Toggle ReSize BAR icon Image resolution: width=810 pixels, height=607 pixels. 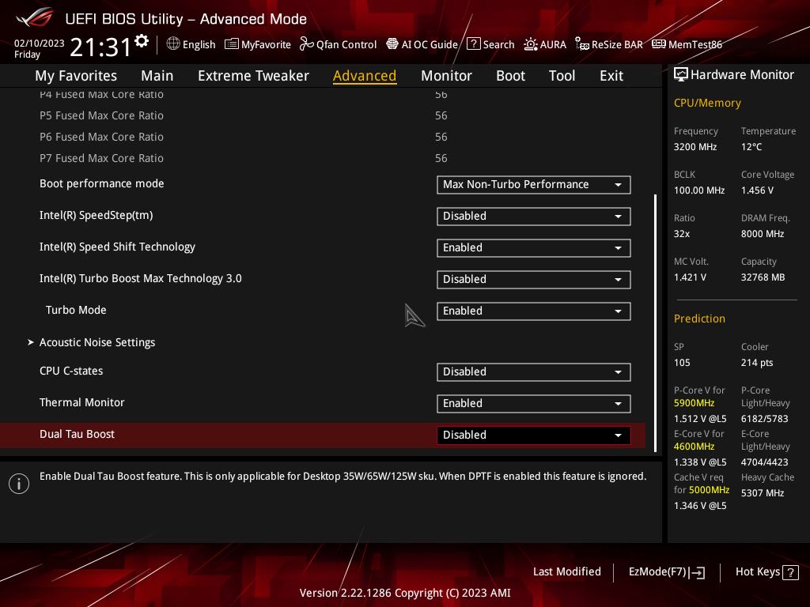581,44
